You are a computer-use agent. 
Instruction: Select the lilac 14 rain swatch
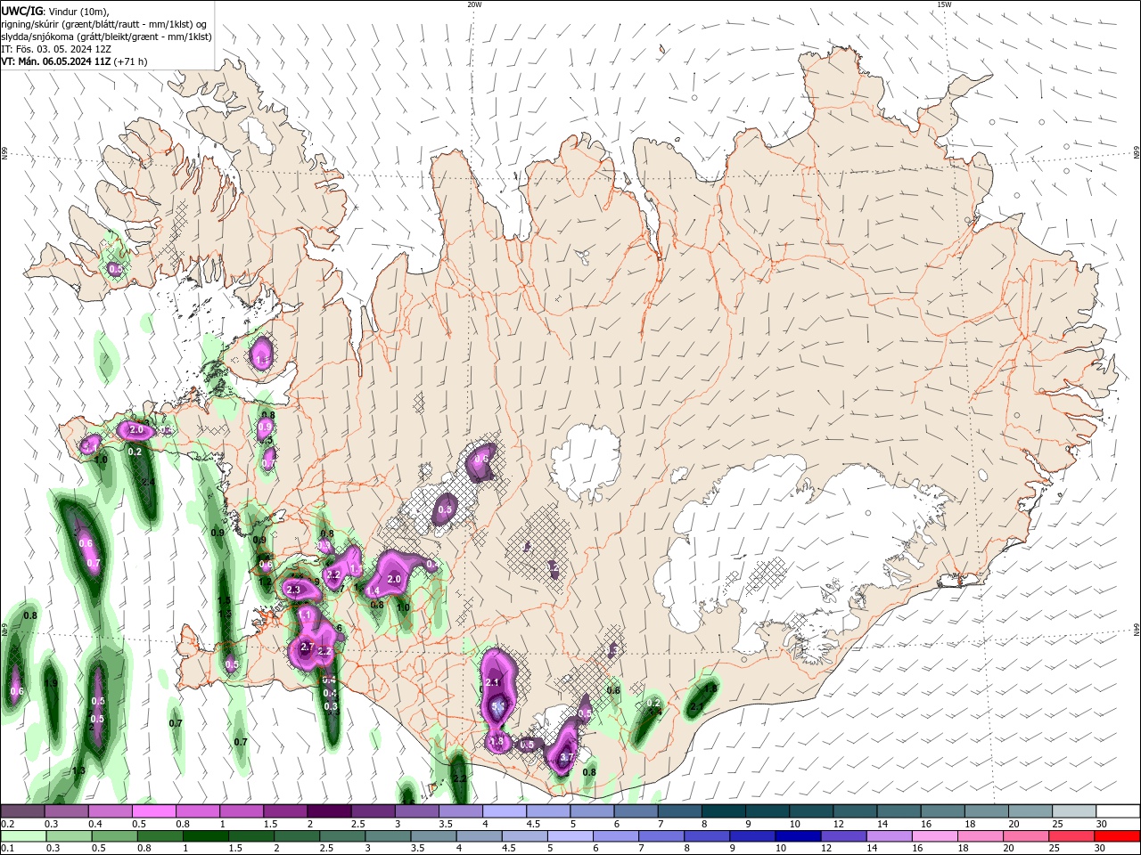click(888, 836)
